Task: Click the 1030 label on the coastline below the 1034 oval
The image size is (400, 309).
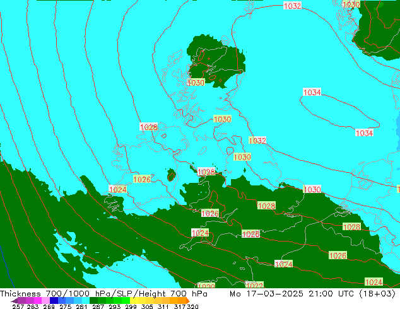Action: tap(312, 189)
